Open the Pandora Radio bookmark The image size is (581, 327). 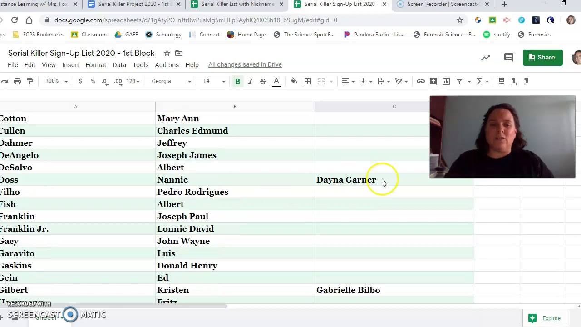[x=374, y=35]
